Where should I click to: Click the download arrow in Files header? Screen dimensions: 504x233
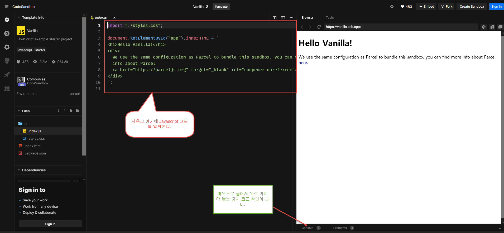coord(59,111)
